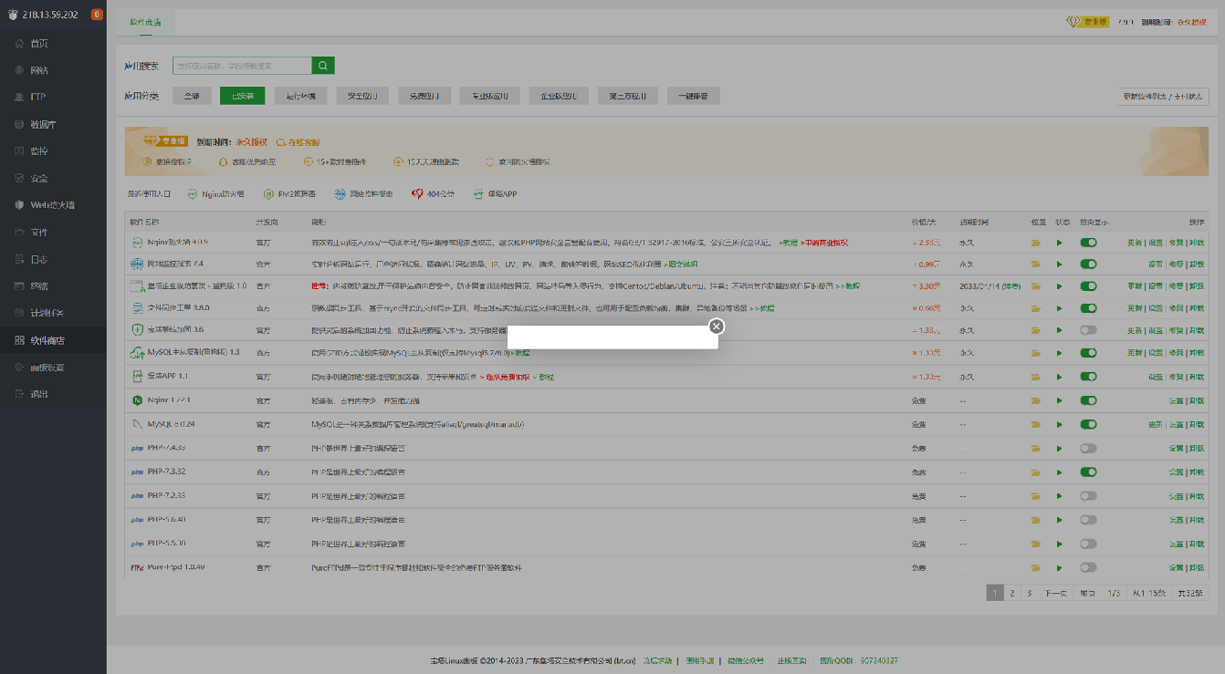Open PM2管理器 recent-use shortcut
The image size is (1225, 674).
coord(289,193)
